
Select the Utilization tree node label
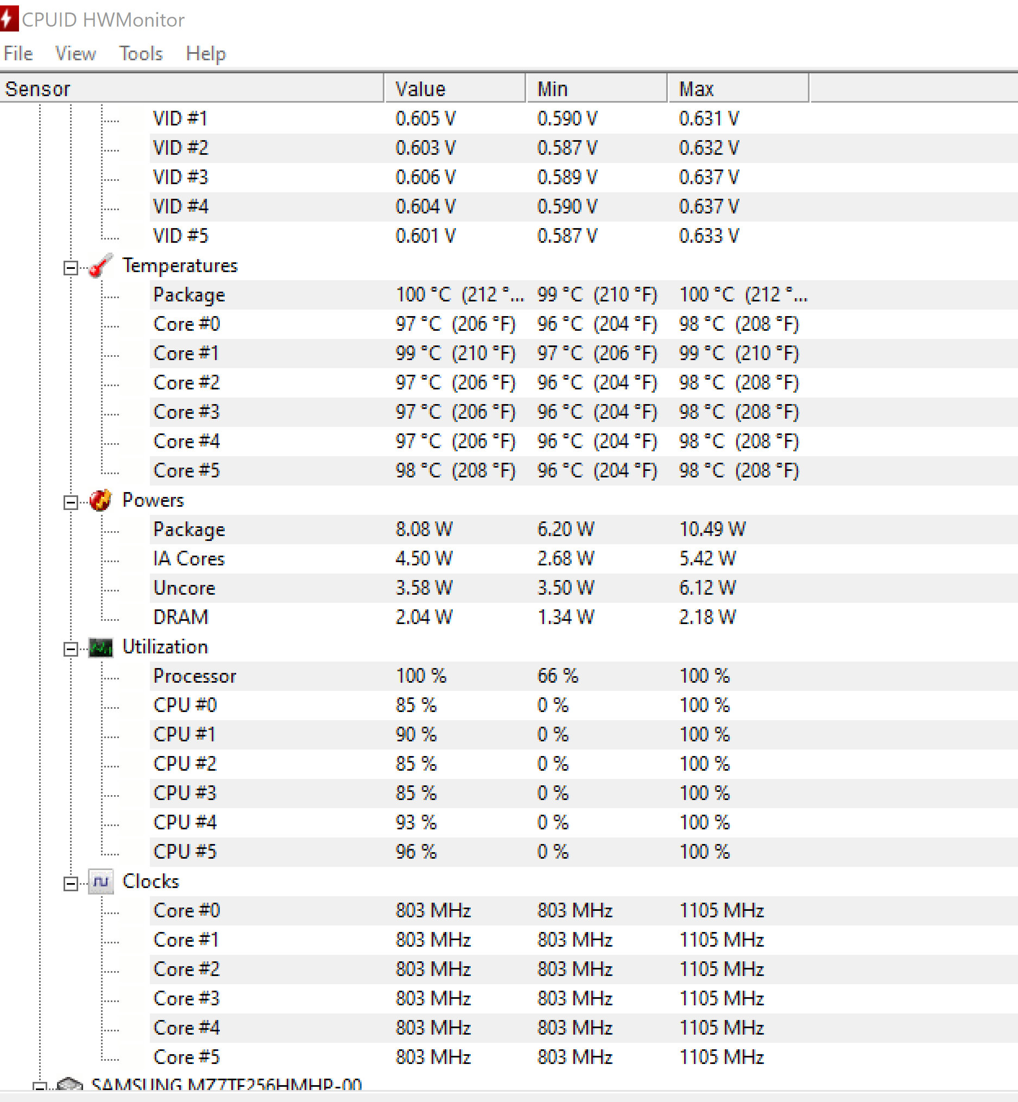(165, 647)
